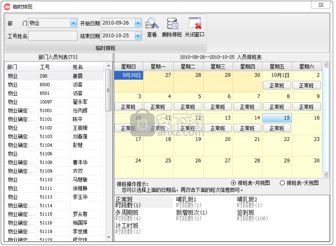Select the 计工时班 shift type

[x=128, y=229]
